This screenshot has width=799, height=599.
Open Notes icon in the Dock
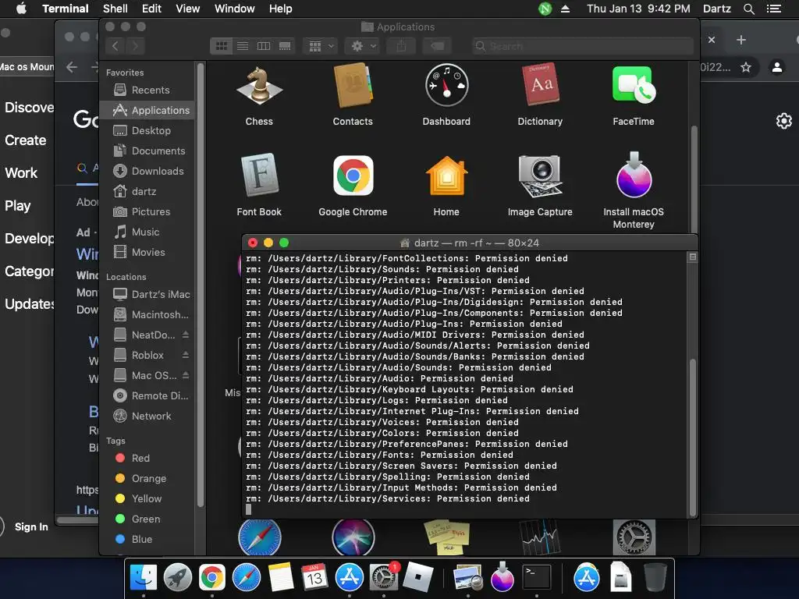coord(280,578)
